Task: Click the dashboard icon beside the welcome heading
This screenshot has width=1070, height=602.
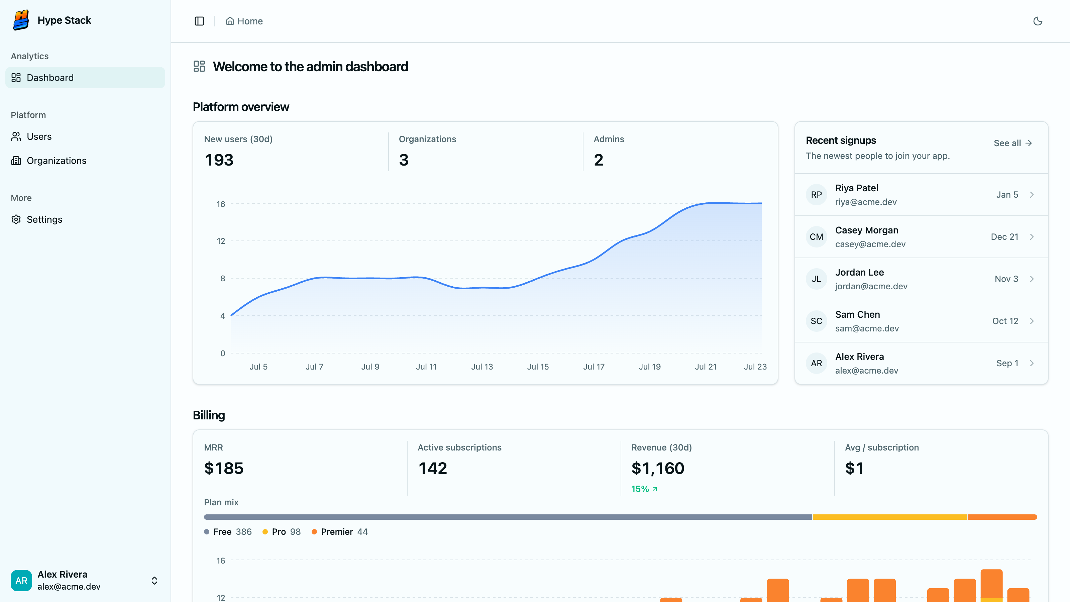Action: pos(199,67)
